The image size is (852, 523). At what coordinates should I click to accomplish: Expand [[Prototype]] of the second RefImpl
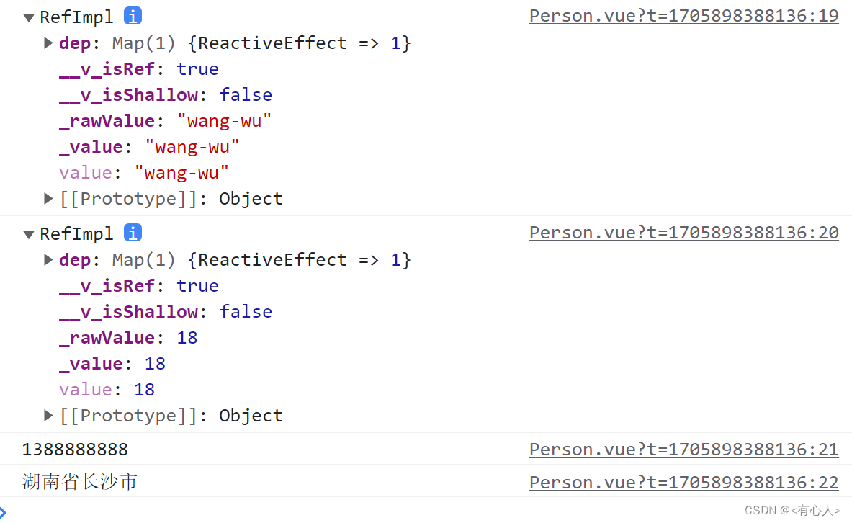(48, 415)
